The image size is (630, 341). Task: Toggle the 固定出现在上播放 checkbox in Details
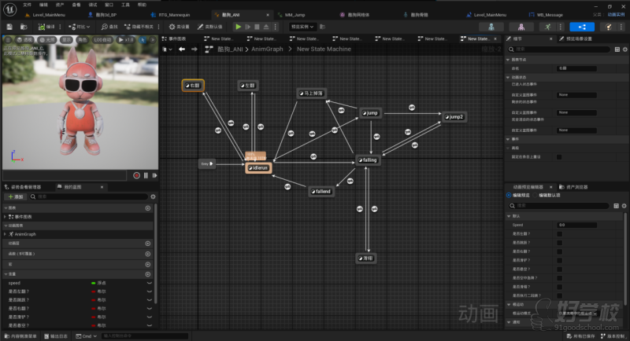pos(559,156)
